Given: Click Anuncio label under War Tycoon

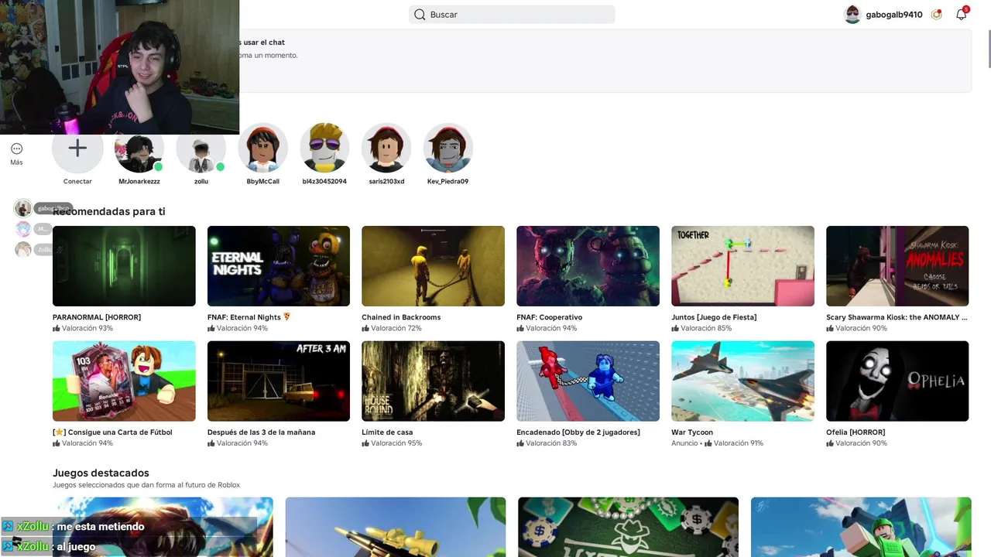Looking at the screenshot, I should click(x=684, y=443).
